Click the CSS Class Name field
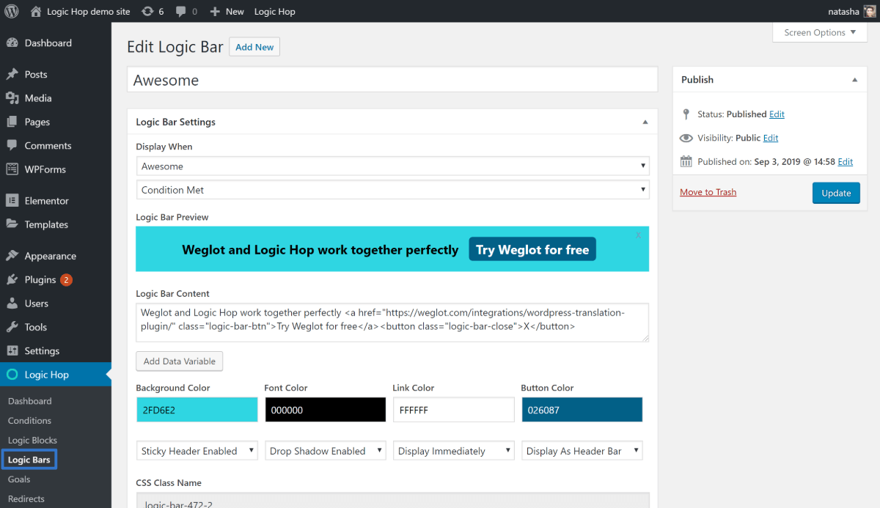Image resolution: width=880 pixels, height=508 pixels. pos(392,501)
